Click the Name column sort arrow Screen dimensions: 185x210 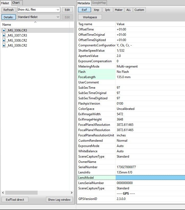coord(35,22)
